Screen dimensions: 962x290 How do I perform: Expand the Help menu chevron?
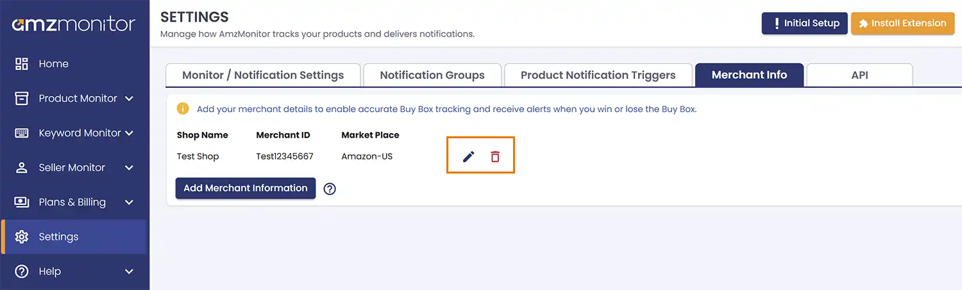(x=129, y=271)
